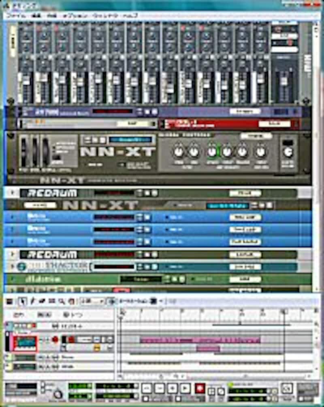Select the long pink clip in sequencer
The width and height of the screenshot is (324, 407).
pos(200,340)
